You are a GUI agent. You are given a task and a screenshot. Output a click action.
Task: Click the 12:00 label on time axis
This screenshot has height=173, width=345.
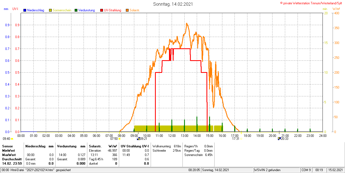tap(172, 135)
